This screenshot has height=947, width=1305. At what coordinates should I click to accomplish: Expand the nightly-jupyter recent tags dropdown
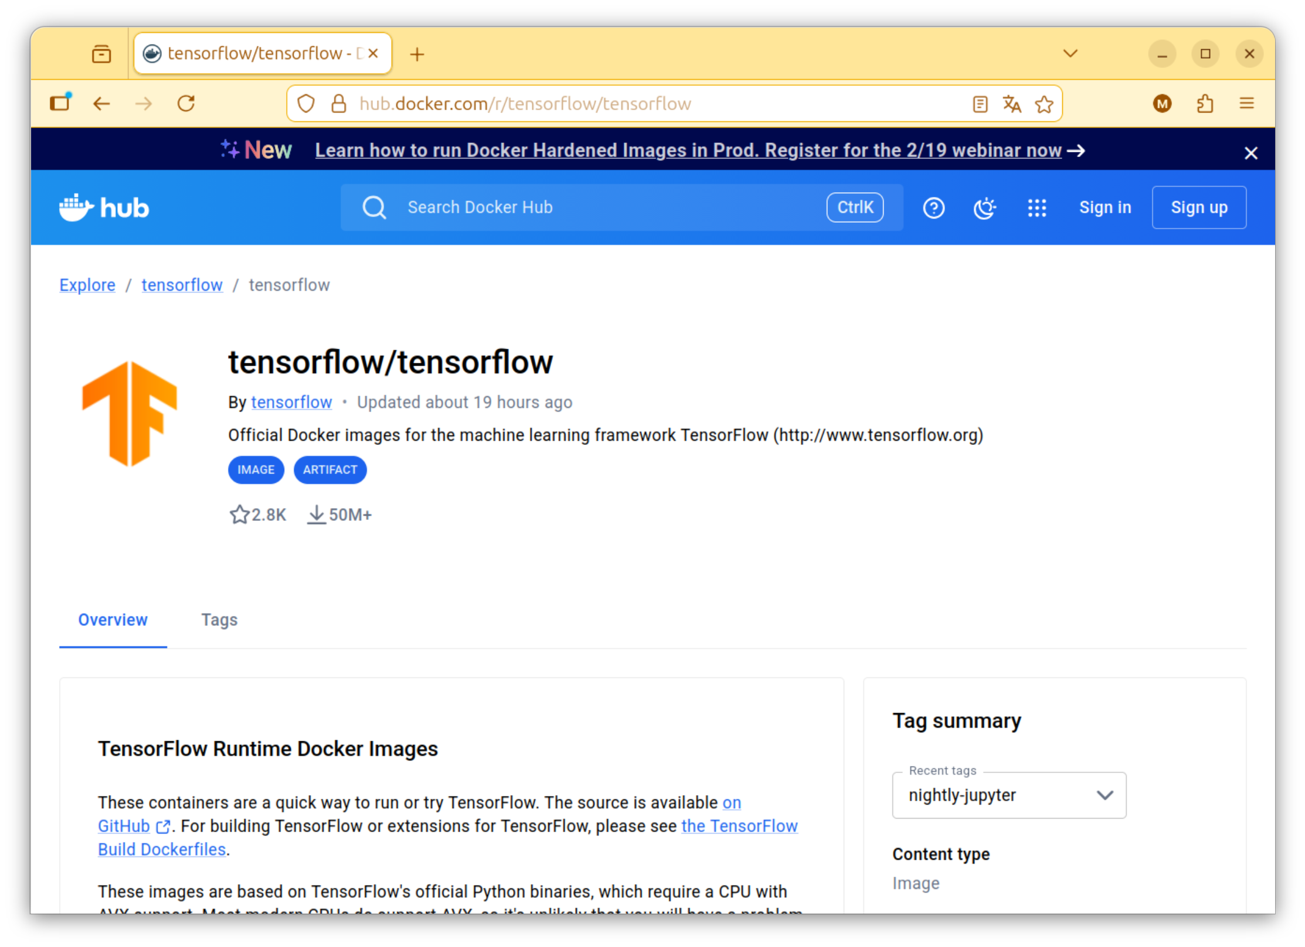(x=1105, y=795)
